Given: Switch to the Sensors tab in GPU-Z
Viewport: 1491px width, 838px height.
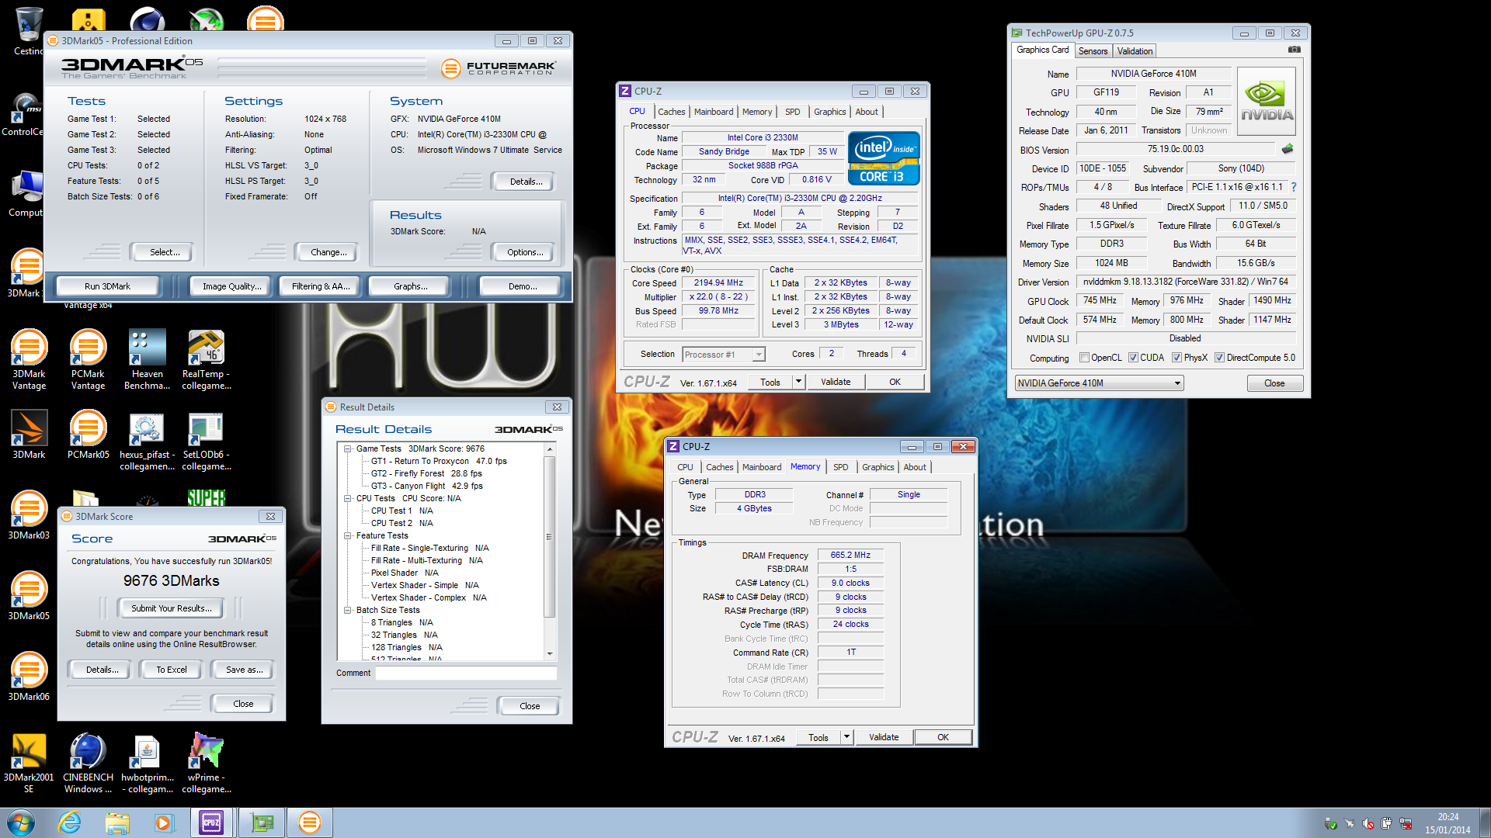Looking at the screenshot, I should point(1093,51).
